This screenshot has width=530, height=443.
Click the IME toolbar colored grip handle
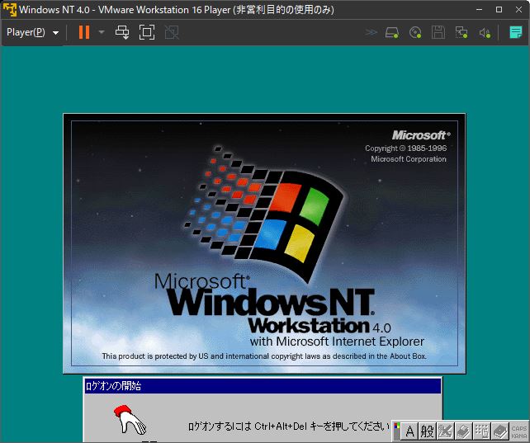coord(397,431)
